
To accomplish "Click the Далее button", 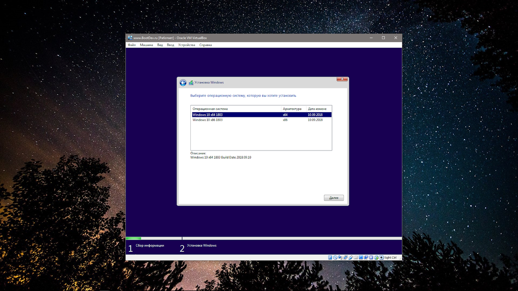I will [334, 198].
